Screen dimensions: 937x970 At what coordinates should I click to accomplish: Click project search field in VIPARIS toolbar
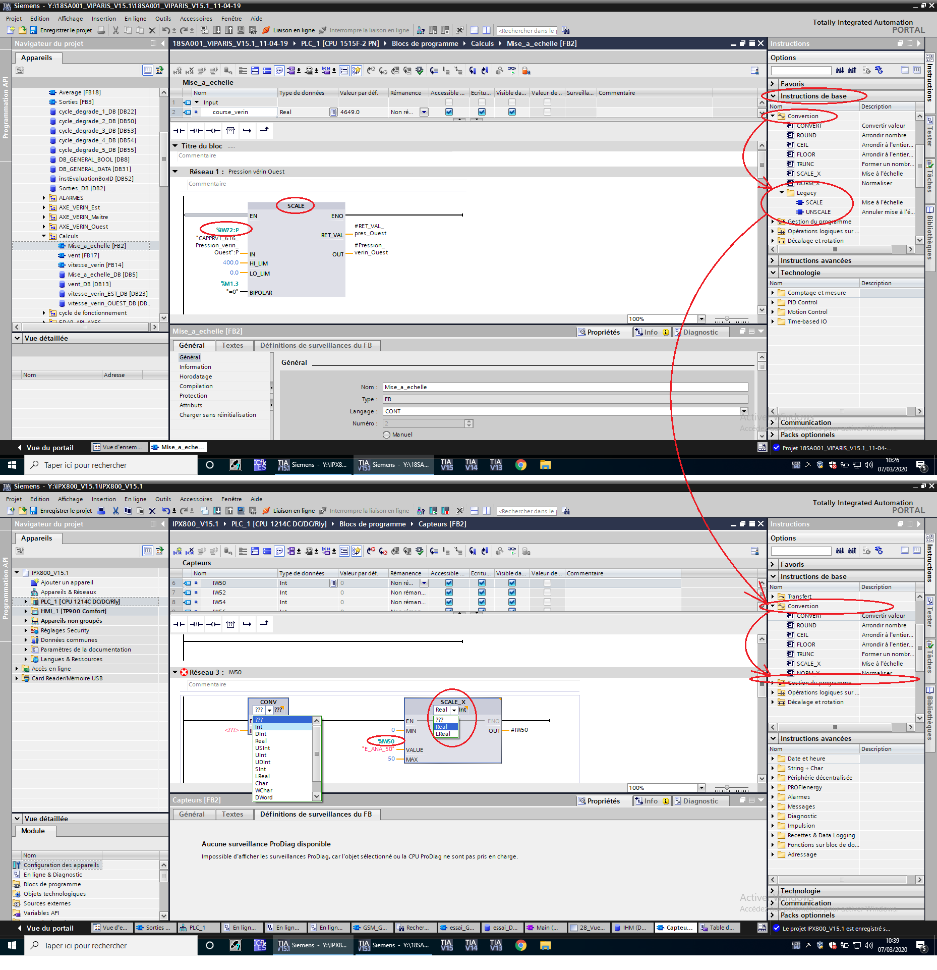[526, 31]
